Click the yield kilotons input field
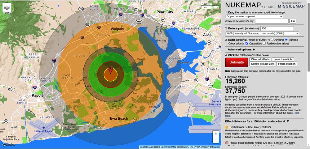The height and width of the screenshot is (149, 310). click(277, 28)
